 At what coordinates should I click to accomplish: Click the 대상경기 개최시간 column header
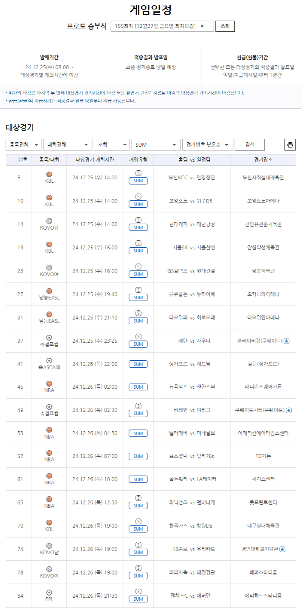(x=95, y=160)
